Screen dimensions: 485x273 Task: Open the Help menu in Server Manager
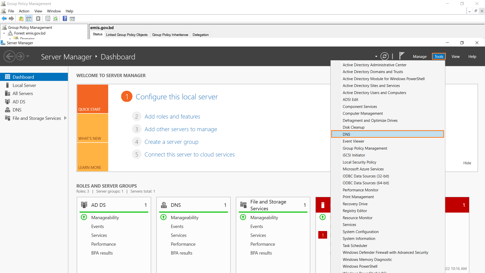pyautogui.click(x=472, y=57)
